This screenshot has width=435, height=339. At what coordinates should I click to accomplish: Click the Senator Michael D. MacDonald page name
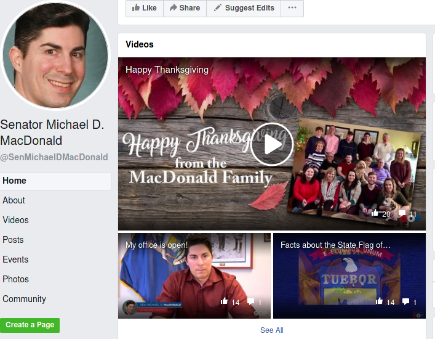point(52,133)
